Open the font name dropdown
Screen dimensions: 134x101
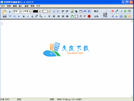[x=20, y=11]
